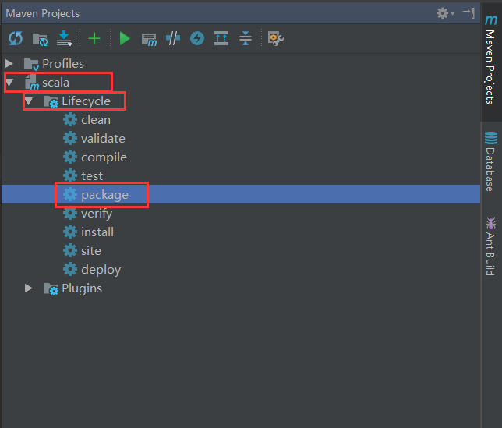The image size is (502, 428).
Task: Click gear icon next to verify
Action: click(x=70, y=213)
